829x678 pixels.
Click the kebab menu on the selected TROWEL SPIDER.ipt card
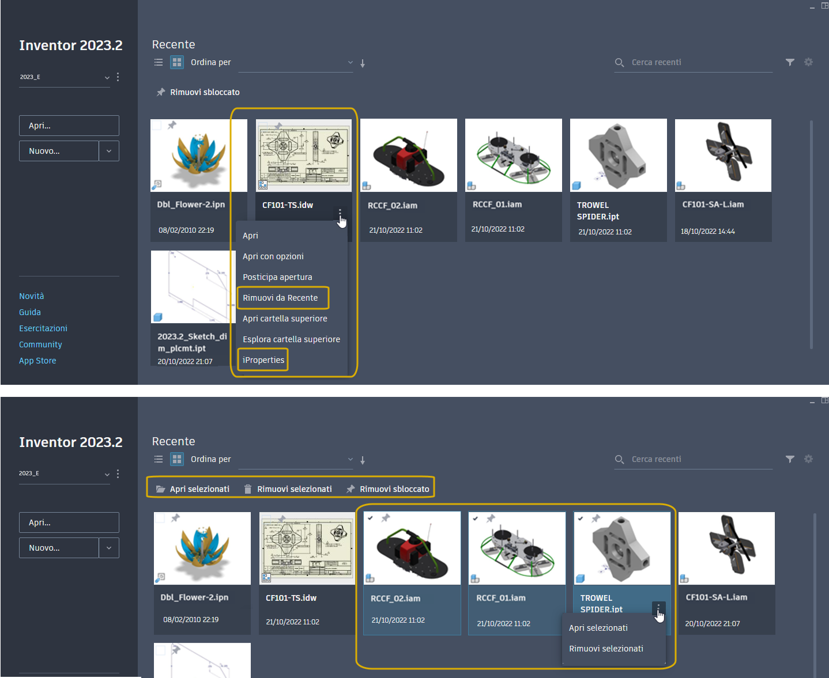coord(658,608)
